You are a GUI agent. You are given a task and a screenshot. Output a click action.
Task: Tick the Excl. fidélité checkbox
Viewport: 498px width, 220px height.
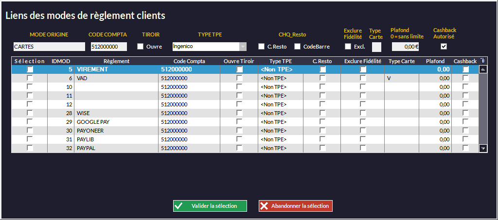click(348, 47)
